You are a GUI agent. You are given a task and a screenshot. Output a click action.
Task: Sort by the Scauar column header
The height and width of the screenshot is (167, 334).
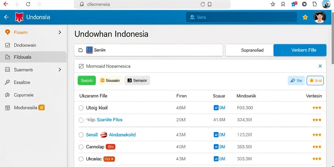tap(219, 96)
